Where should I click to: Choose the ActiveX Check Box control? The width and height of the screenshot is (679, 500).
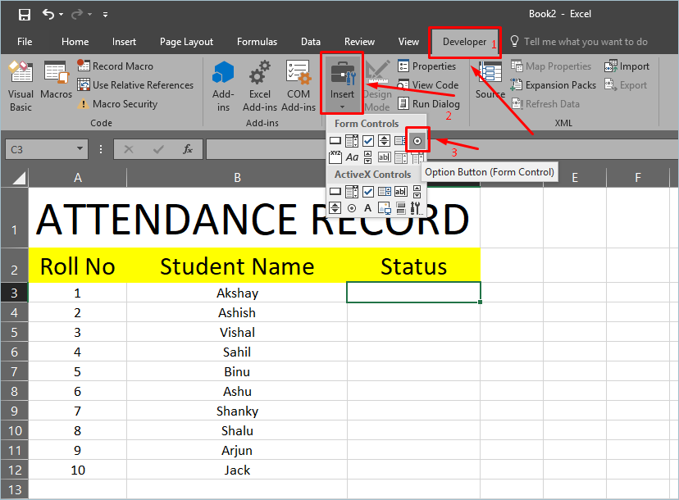click(x=368, y=192)
